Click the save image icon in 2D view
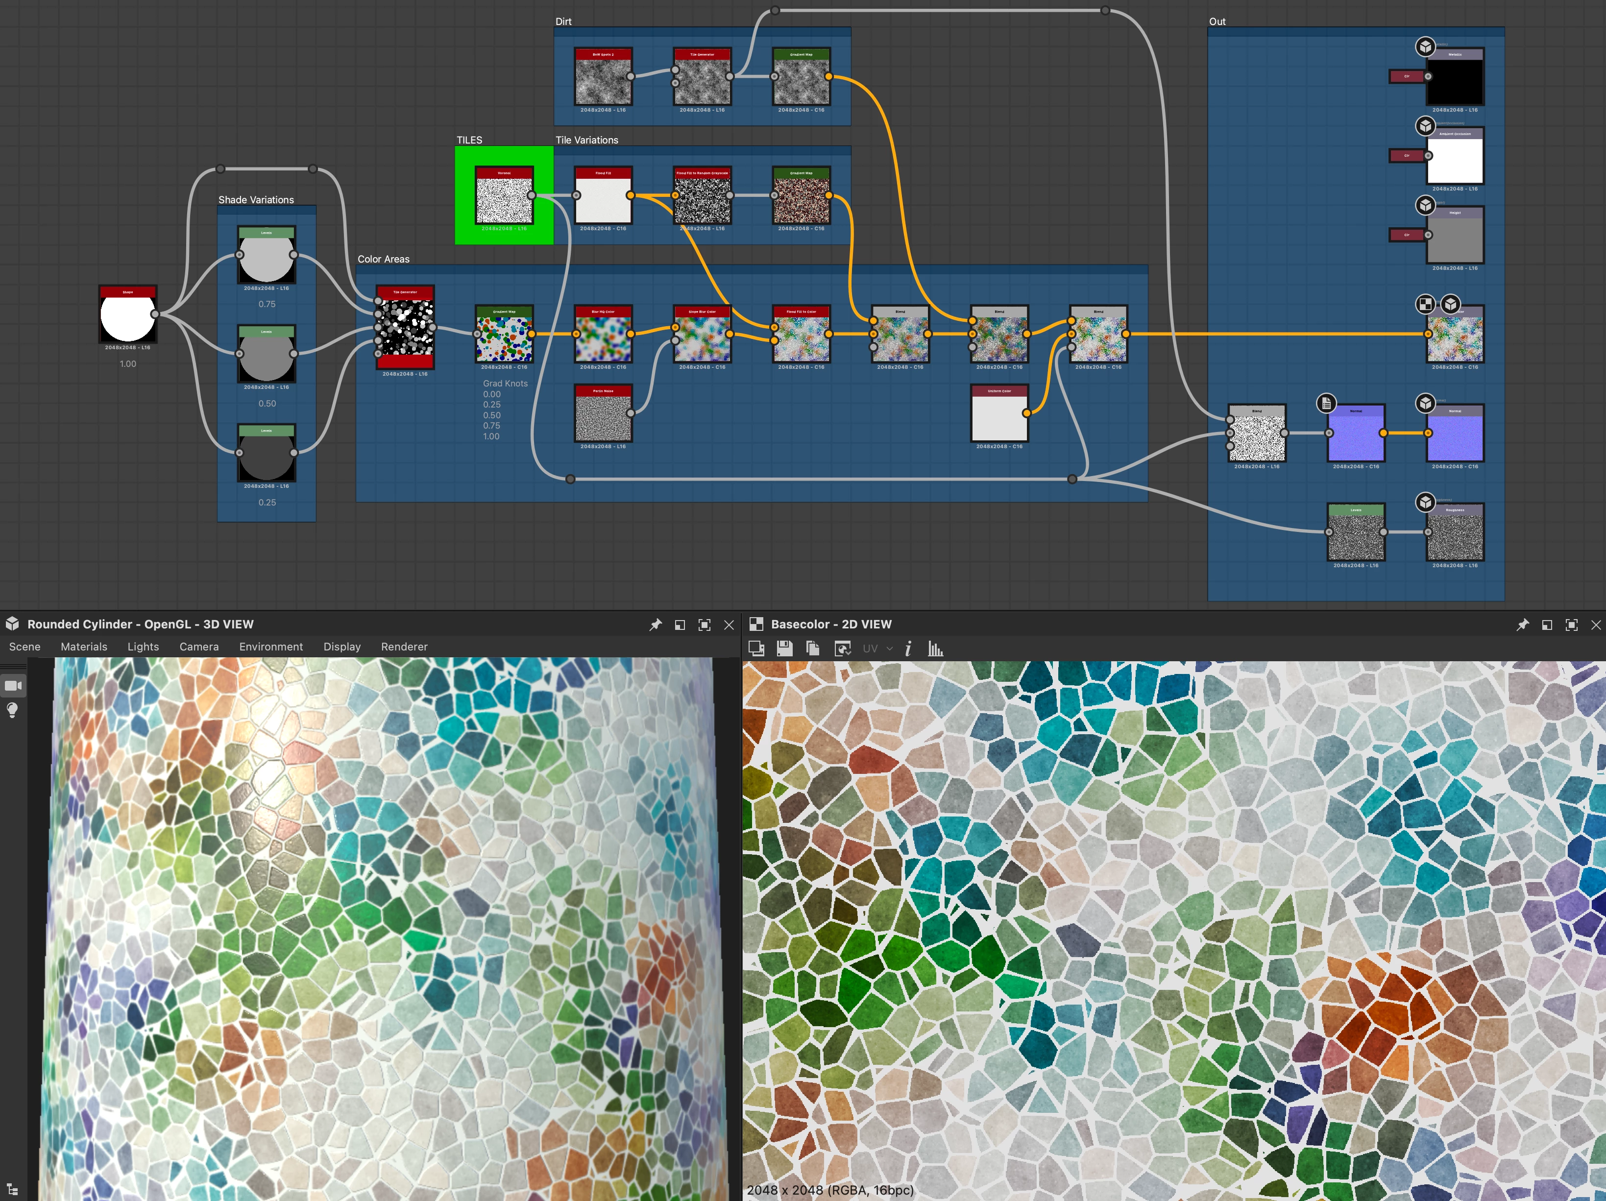 tap(784, 648)
